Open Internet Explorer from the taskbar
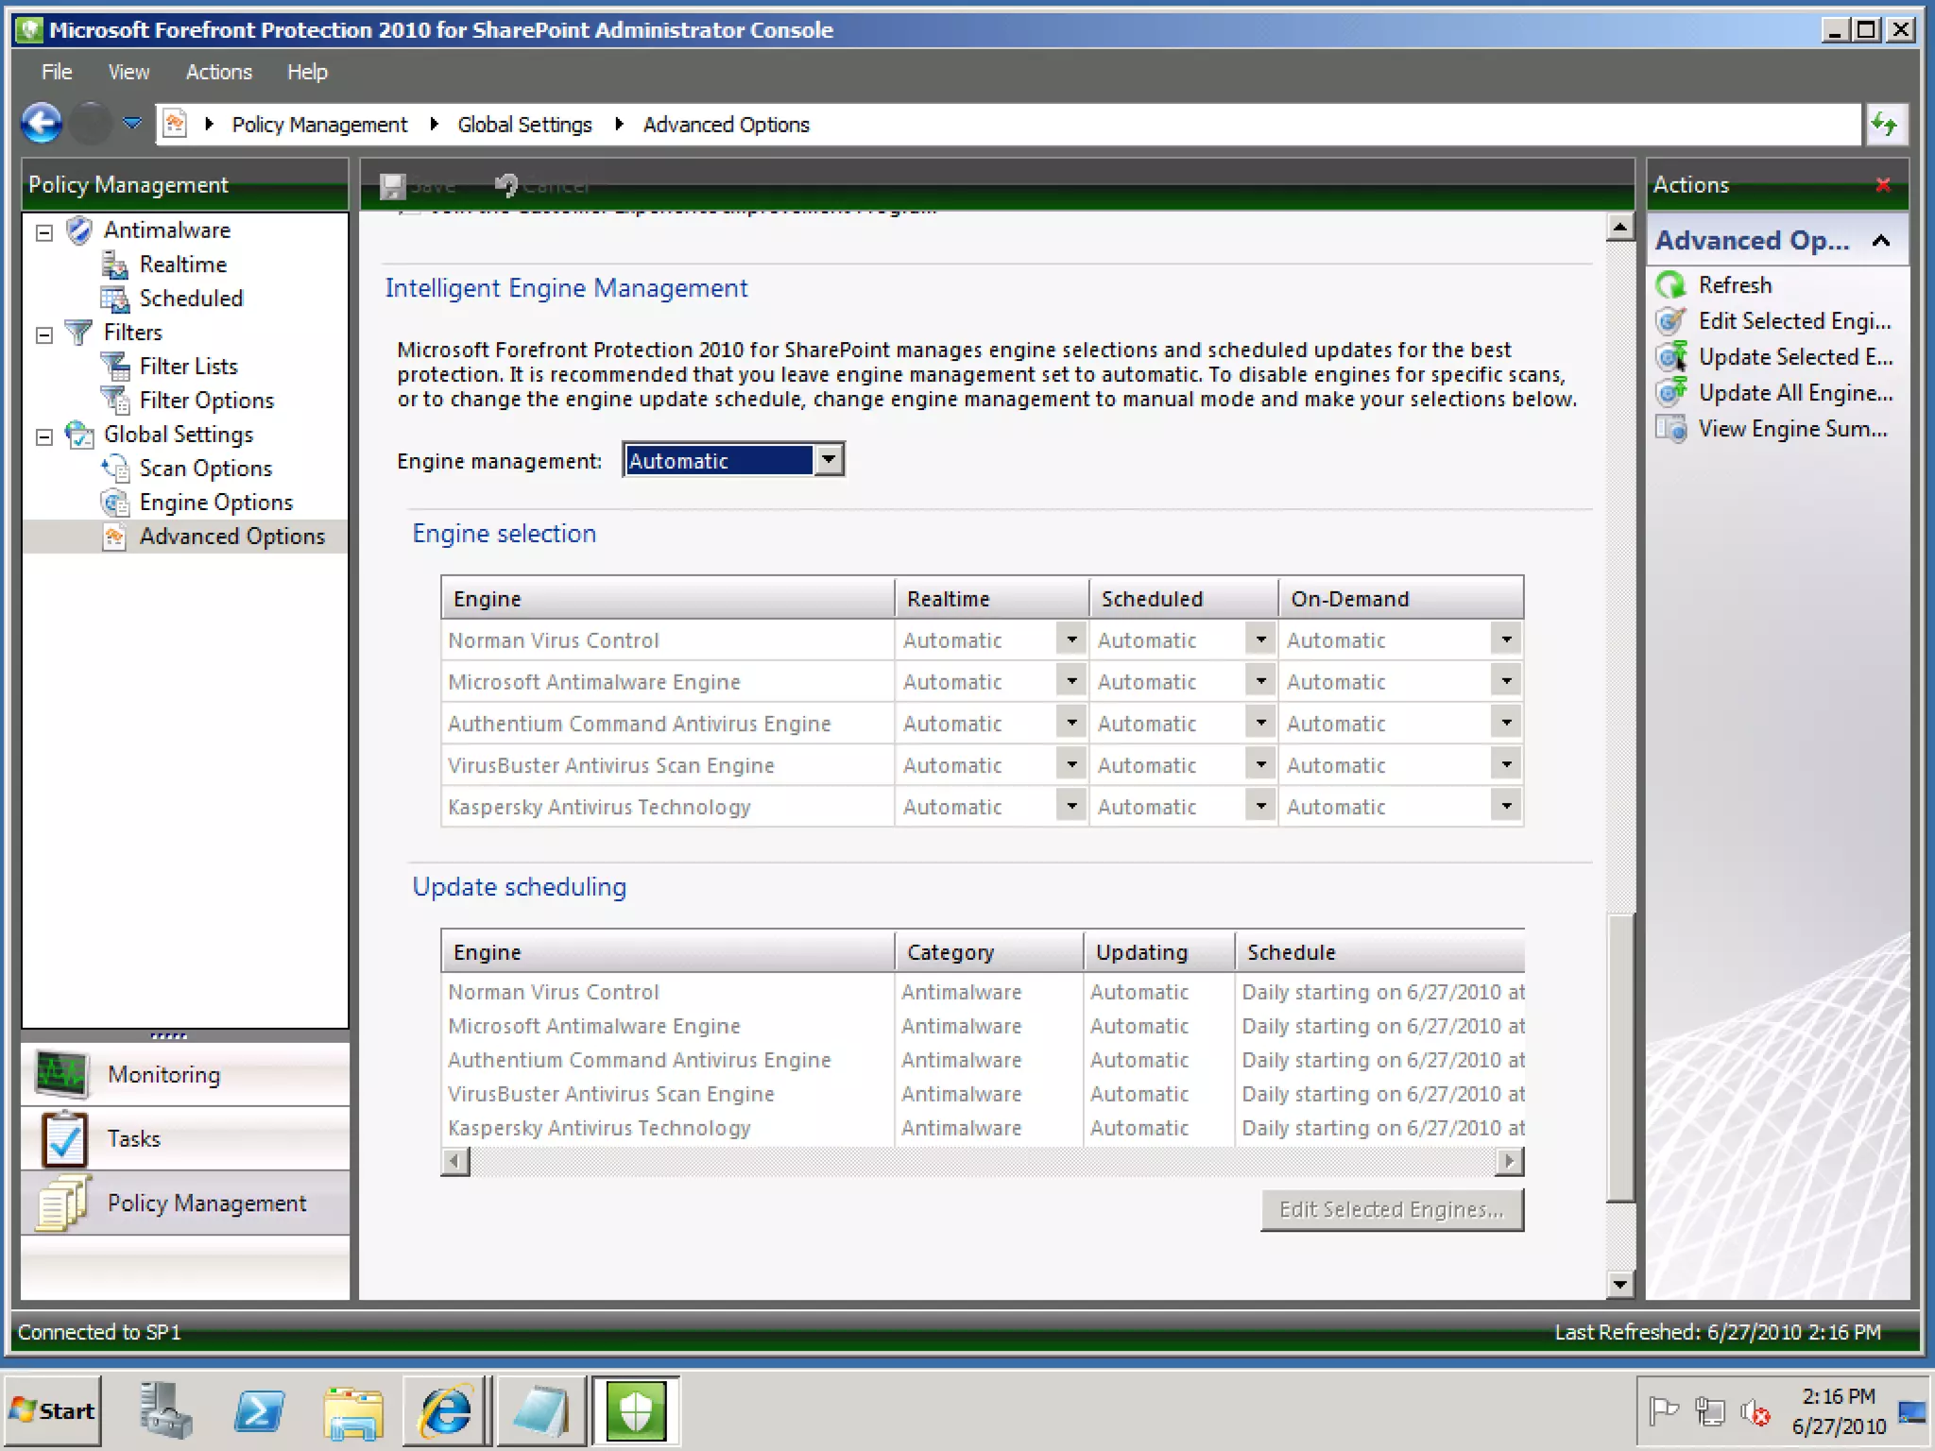 pos(446,1411)
